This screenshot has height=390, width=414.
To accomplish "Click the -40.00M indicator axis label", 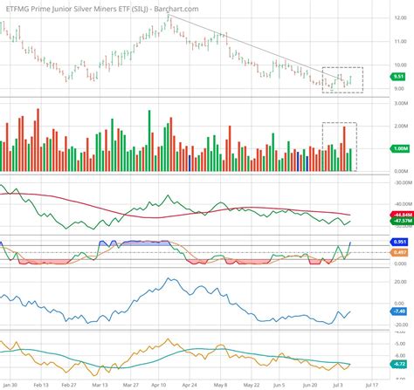I will [x=403, y=204].
